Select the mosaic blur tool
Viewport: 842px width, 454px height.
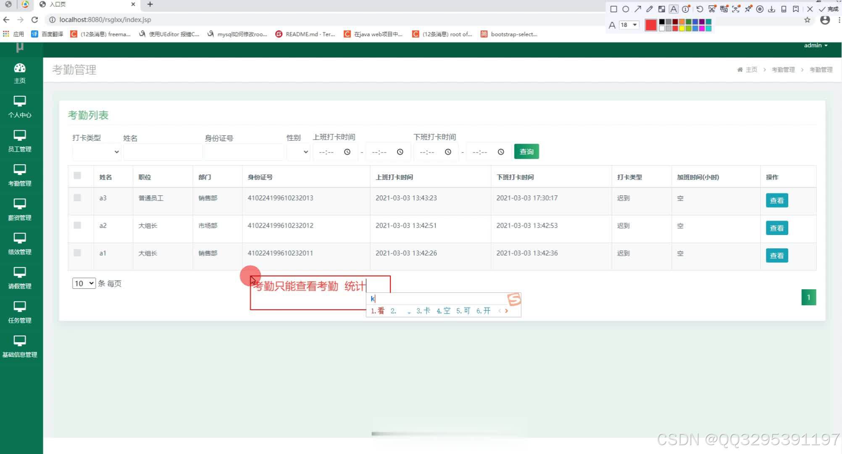662,9
